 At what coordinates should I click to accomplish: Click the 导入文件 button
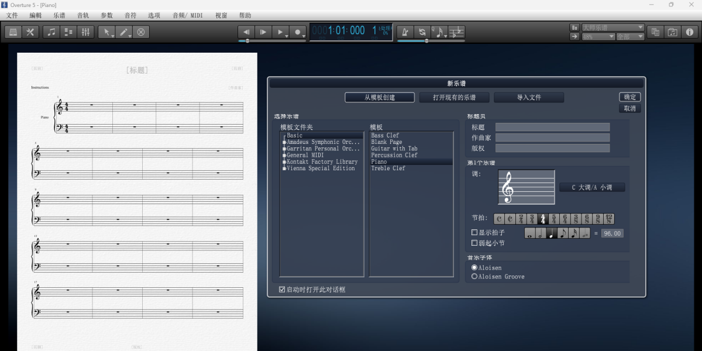point(528,97)
